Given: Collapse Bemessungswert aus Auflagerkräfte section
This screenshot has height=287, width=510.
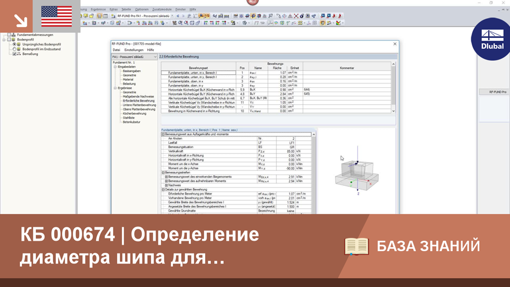Looking at the screenshot, I should click(163, 135).
